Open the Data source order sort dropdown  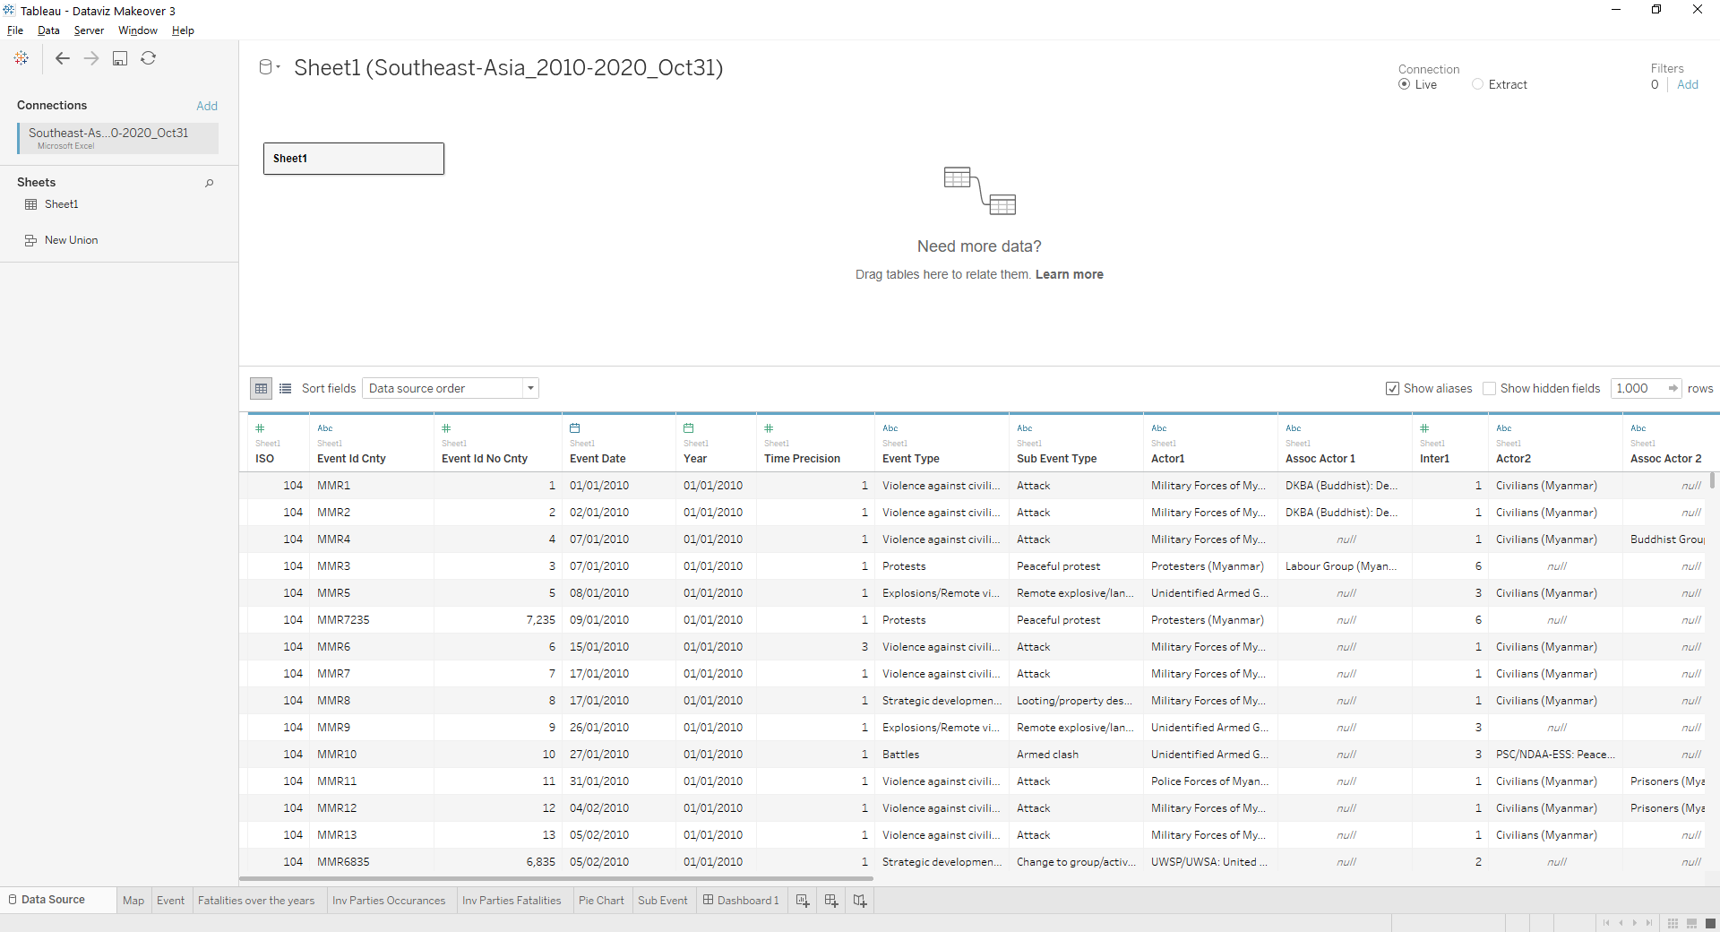coord(529,388)
